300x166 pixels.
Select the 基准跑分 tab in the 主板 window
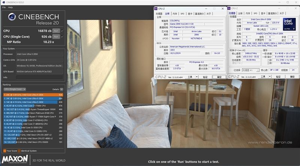[x=199, y=14]
